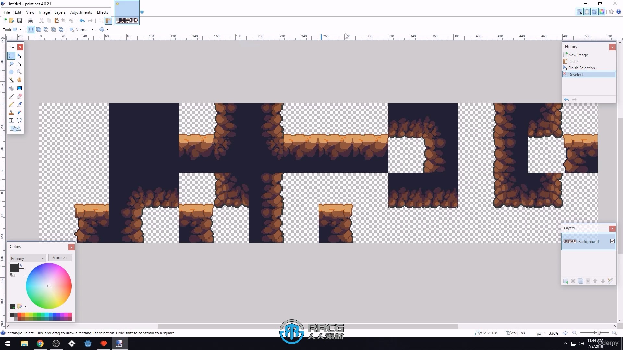Set selection mode to Add (union)
623x350 pixels.
coord(39,29)
